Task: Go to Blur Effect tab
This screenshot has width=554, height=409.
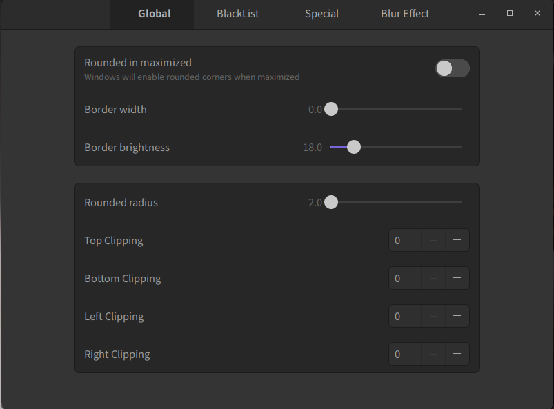Action: point(405,14)
